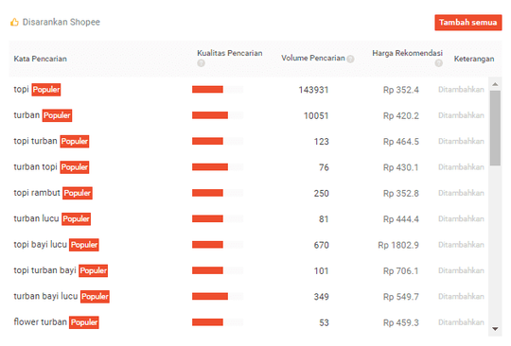Click the vertical scrollbar thumb
Viewport: 511px width, 346px height.
click(x=495, y=129)
